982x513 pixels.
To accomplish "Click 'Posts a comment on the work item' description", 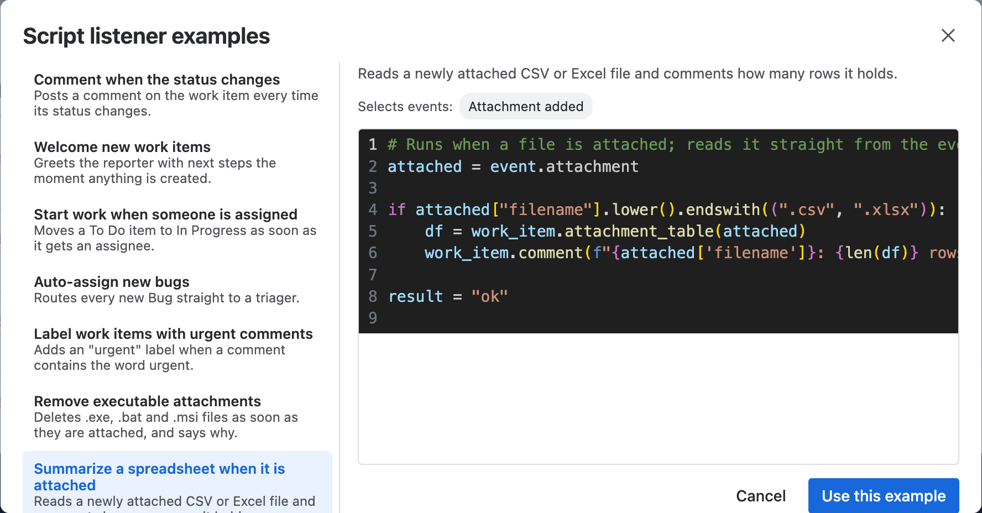I will click(x=176, y=103).
